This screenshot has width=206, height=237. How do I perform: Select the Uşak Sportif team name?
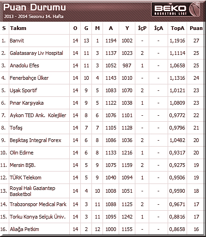click(24, 90)
